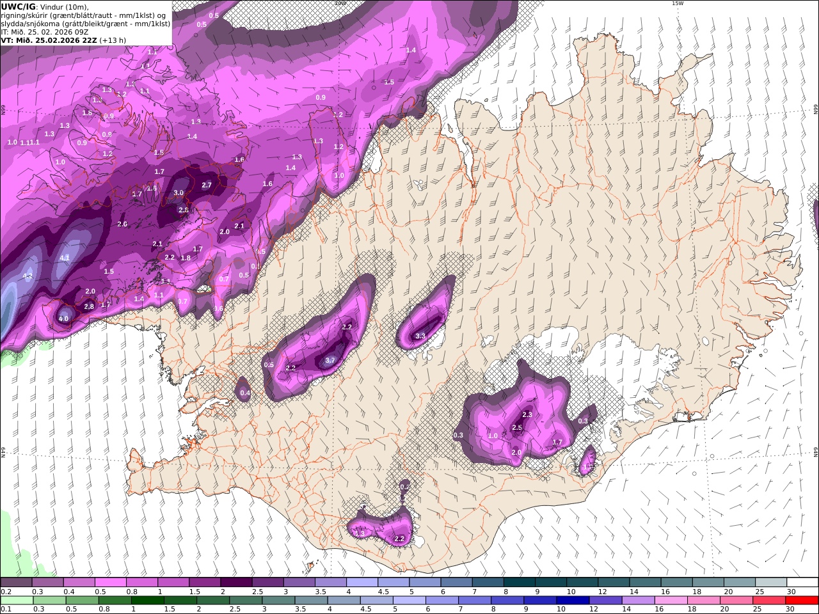Click the 'UWC/IG' title text
This screenshot has width=819, height=614.
[x=18, y=6]
